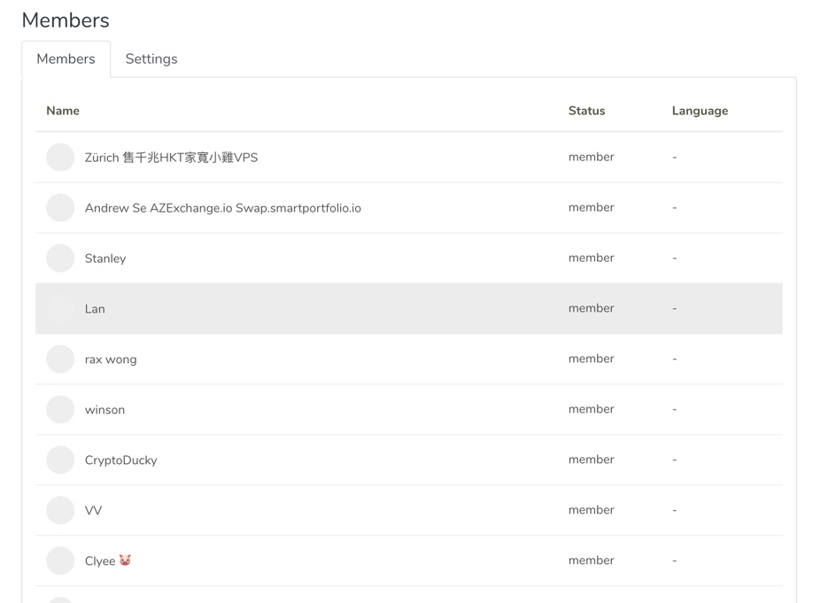Open the Lan member row
Screen dimensions: 813x603
(408, 308)
